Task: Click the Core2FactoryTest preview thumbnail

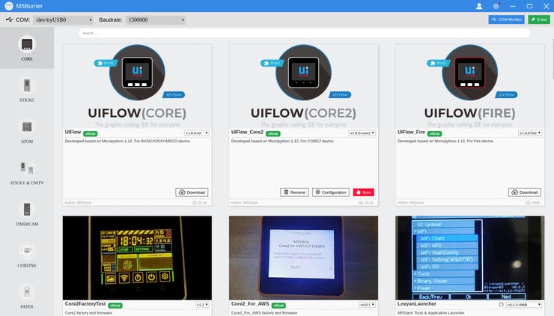Action: pyautogui.click(x=137, y=258)
